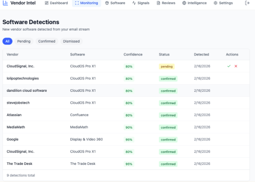Viewport: 255px width, 182px height.
Task: Filter detections by Confirmed
Action: (x=47, y=41)
